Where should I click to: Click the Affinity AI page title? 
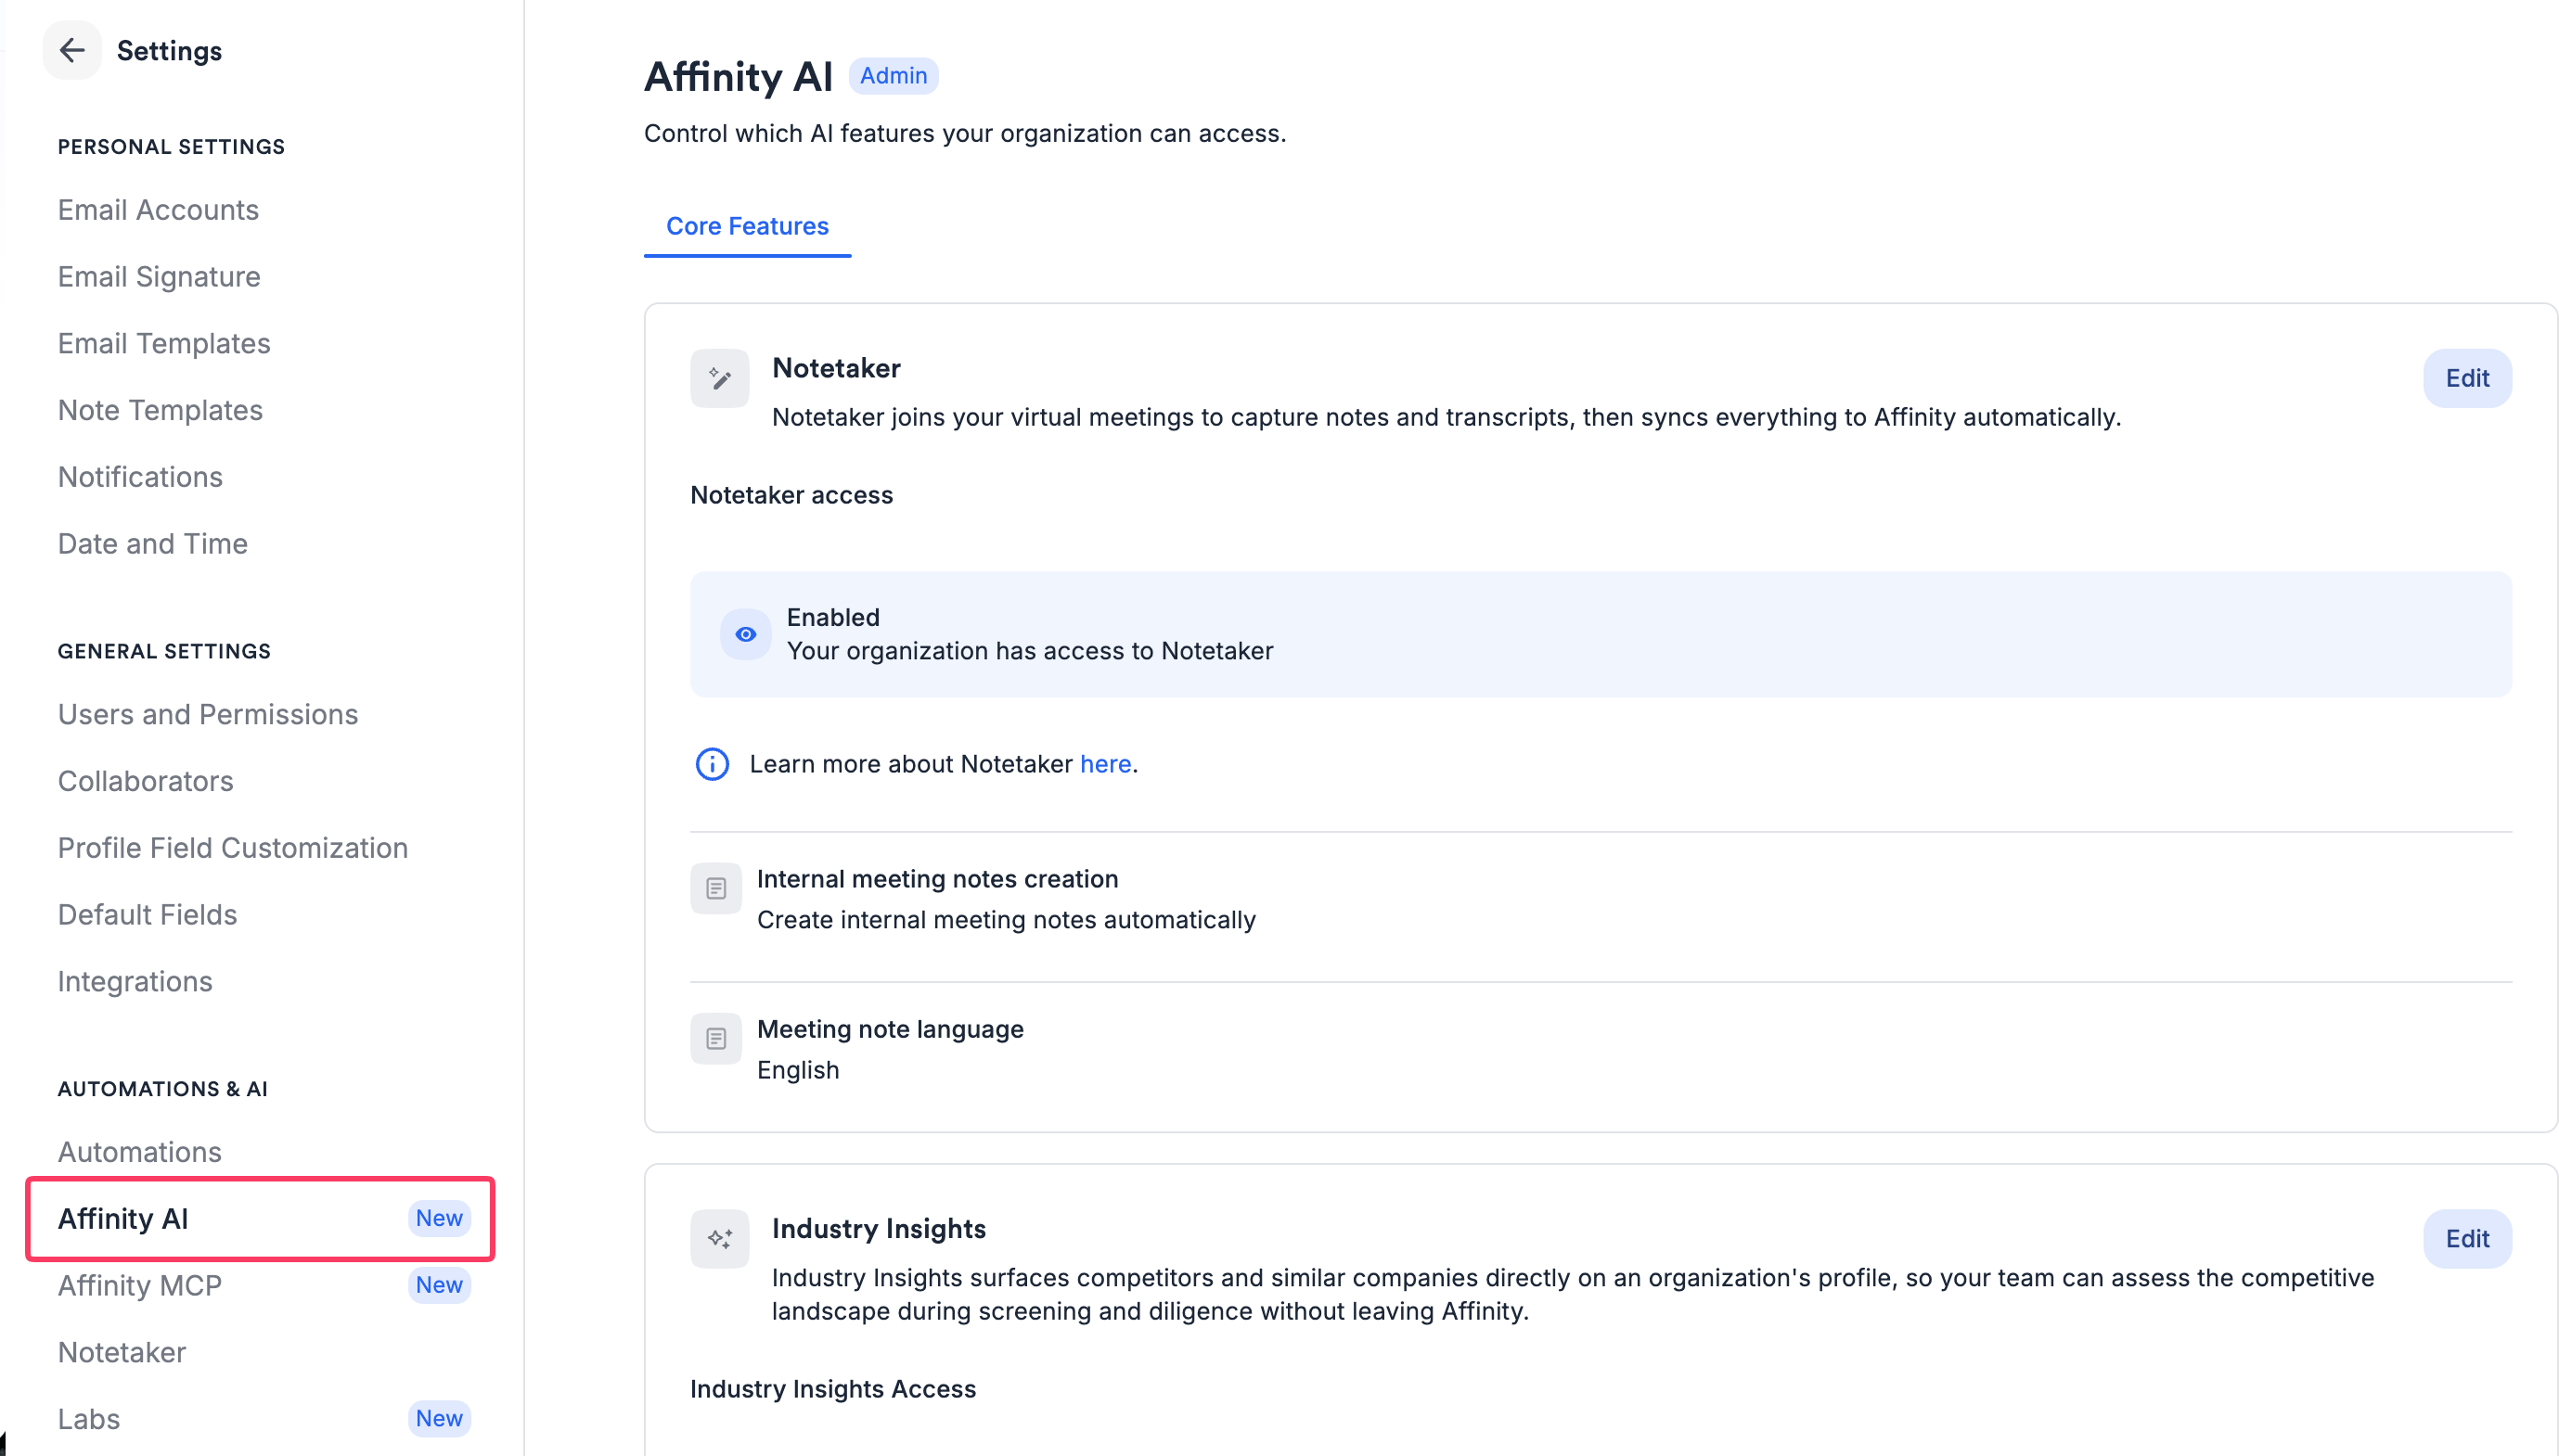click(x=739, y=77)
